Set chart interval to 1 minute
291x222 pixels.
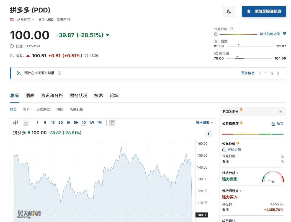click(x=37, y=123)
